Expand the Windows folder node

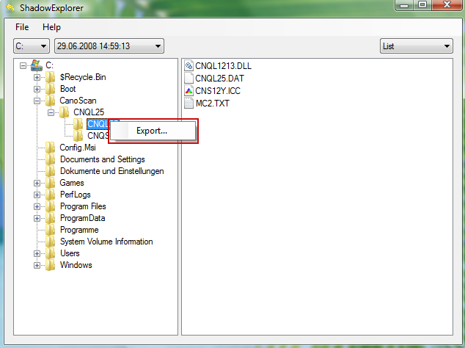pyautogui.click(x=37, y=265)
